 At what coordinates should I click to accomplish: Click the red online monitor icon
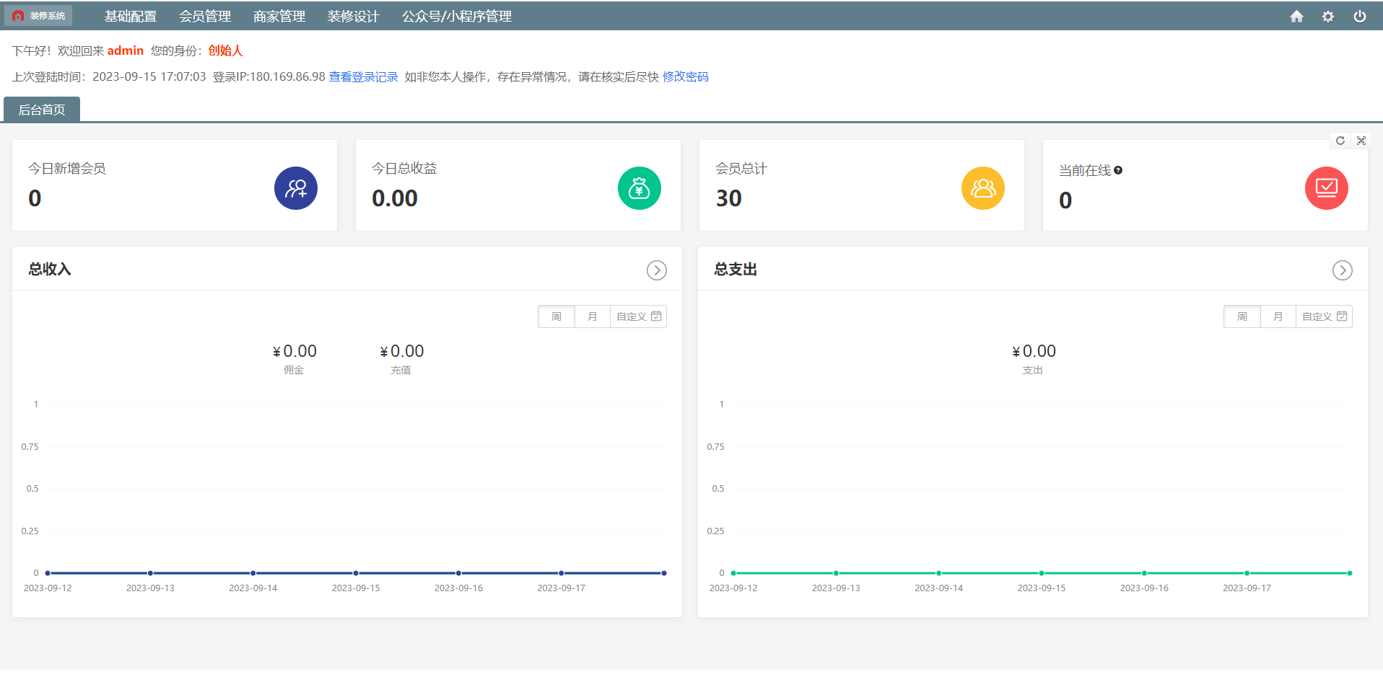pyautogui.click(x=1327, y=188)
